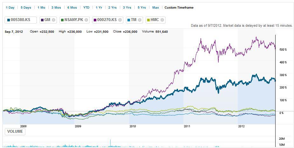Select the 1 Day timeframe

10,7
